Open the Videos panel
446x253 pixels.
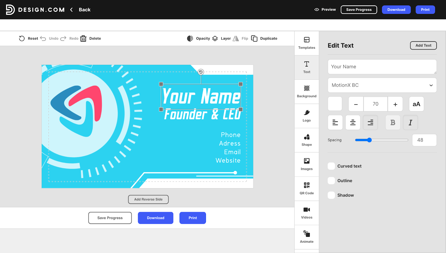[x=306, y=213]
